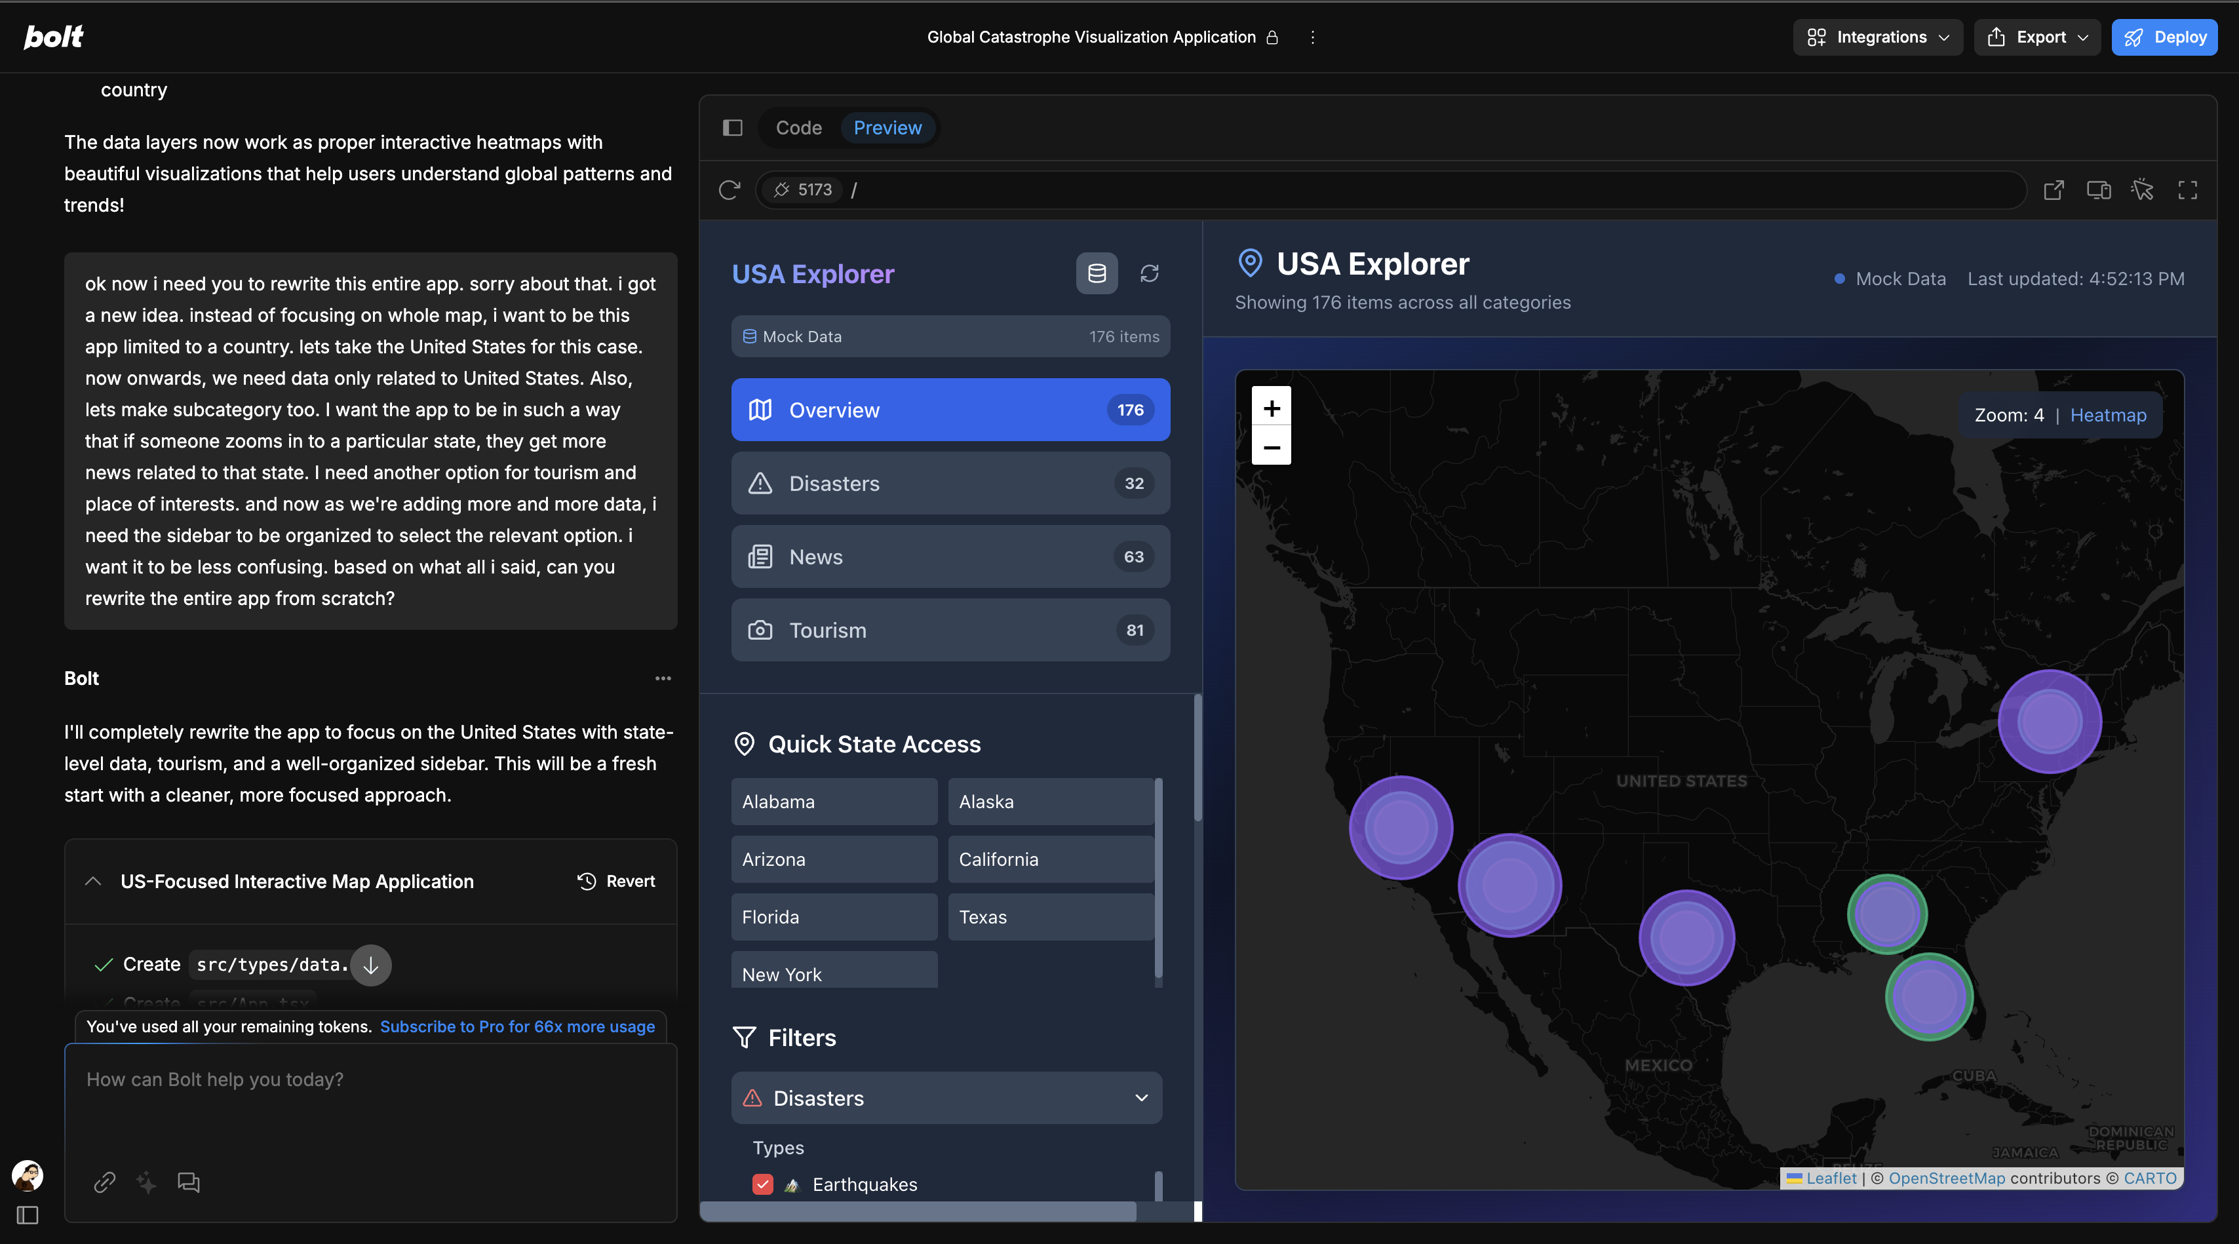The image size is (2239, 1244).
Task: Click the element inspector cursor icon
Action: 2143,189
